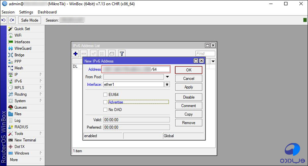Viewport: 308px width, 166px height.
Task: Click the undo arrow in toolbar
Action: click(4, 20)
